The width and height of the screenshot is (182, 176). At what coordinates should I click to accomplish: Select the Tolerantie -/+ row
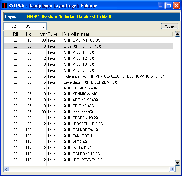[88, 76]
